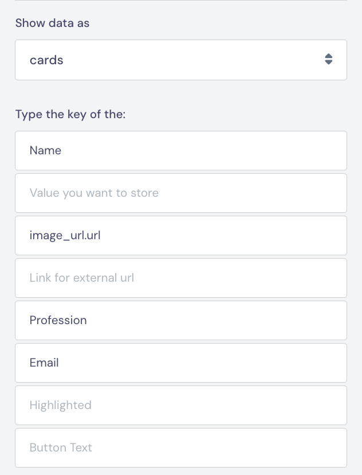
Task: Click the "Value you want to store" placeholder text
Action: (x=94, y=193)
